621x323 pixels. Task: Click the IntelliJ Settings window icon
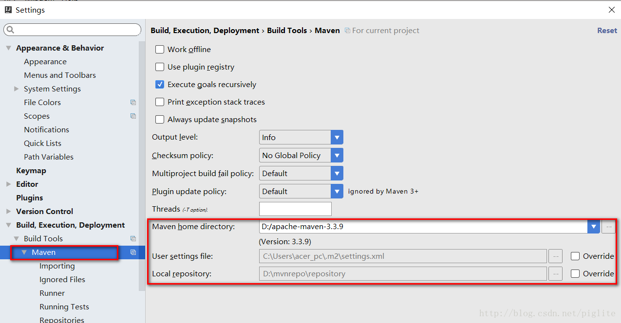8,10
